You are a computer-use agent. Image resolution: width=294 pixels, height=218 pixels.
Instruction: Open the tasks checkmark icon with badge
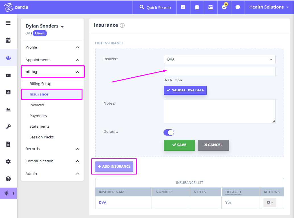pos(224,7)
